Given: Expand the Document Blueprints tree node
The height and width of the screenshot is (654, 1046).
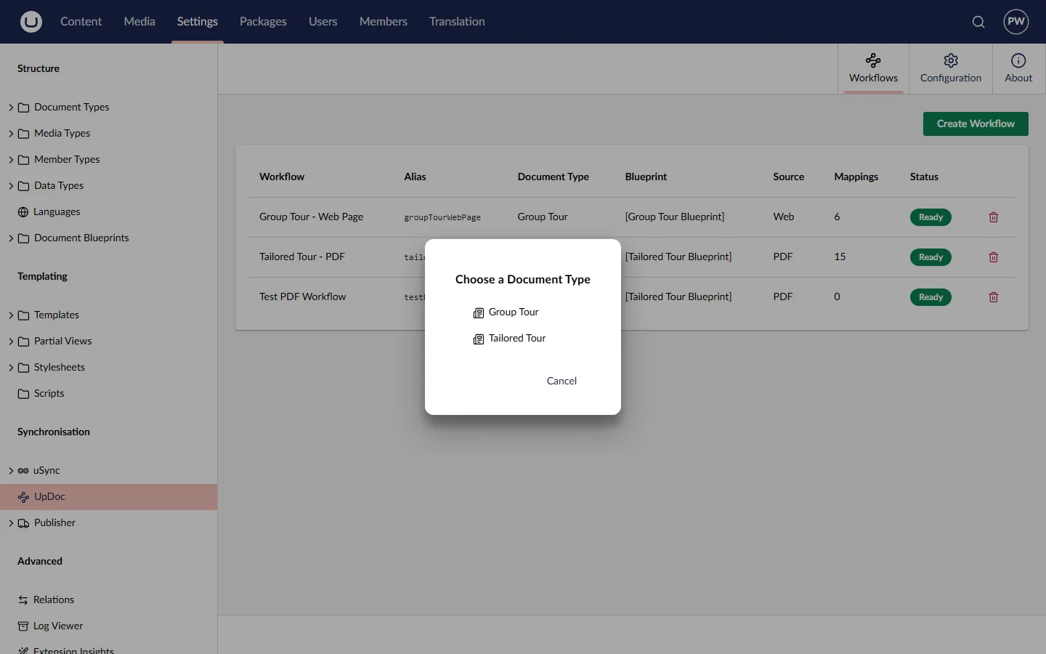Looking at the screenshot, I should tap(11, 238).
